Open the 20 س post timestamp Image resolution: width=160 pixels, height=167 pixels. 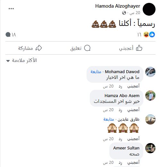[x=135, y=13]
